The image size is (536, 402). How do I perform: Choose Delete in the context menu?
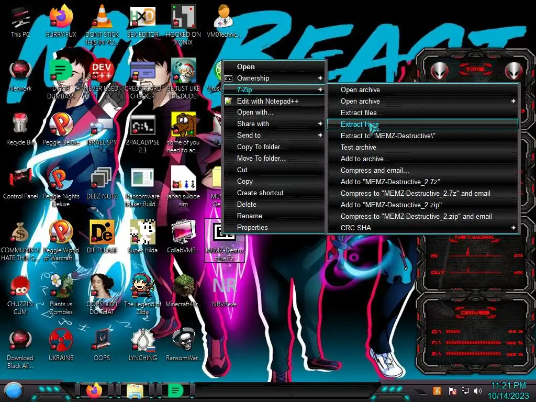274,205
